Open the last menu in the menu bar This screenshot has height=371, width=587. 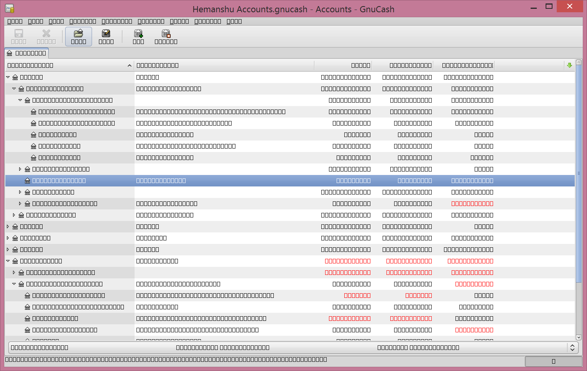pyautogui.click(x=234, y=21)
